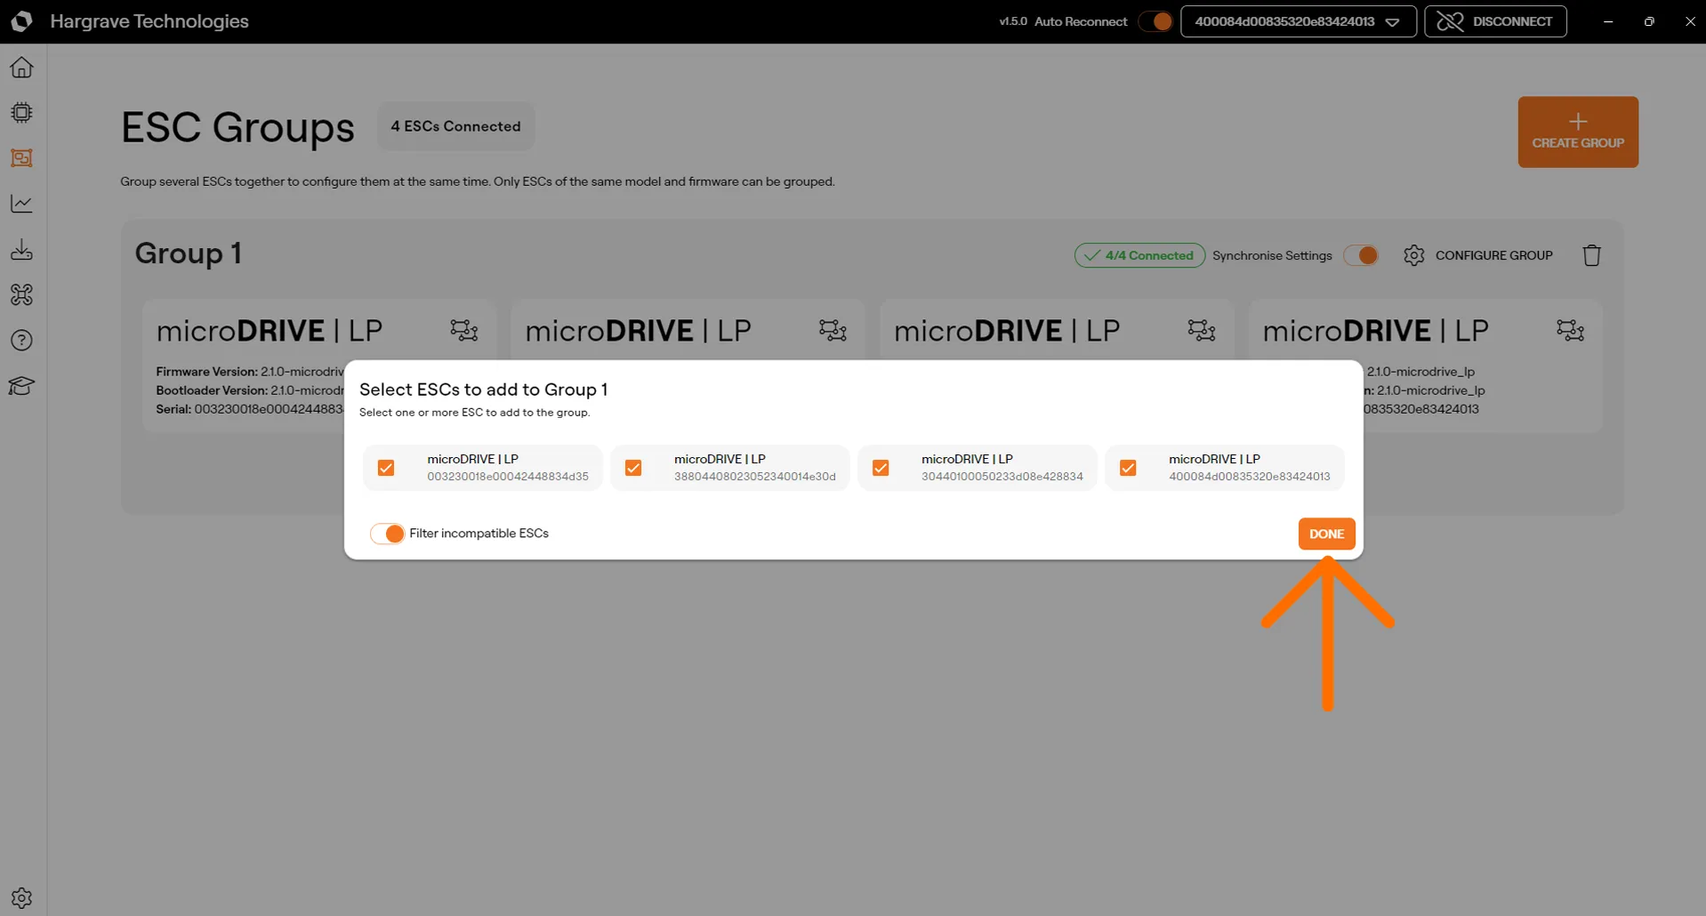Toggle Auto Reconnect switch
1706x916 pixels.
click(x=1155, y=21)
